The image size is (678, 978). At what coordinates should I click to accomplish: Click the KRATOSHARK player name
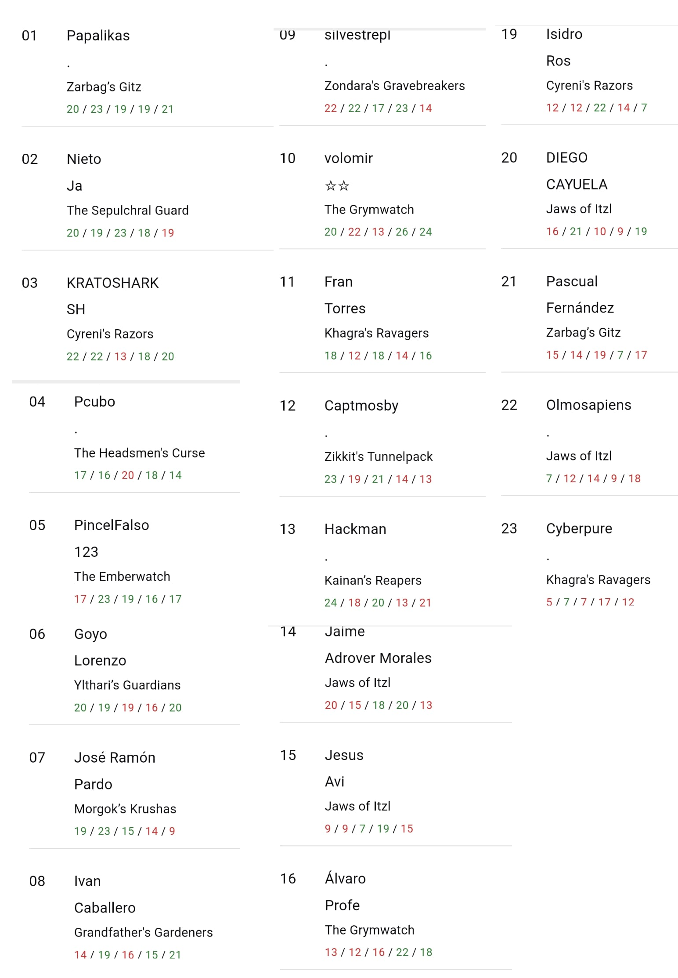pyautogui.click(x=112, y=283)
